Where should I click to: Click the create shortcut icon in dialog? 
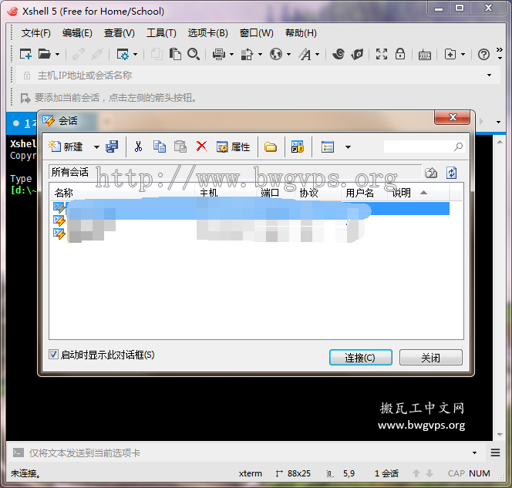click(x=298, y=147)
